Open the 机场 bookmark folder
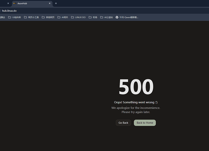The image size is (209, 151). tap(93, 17)
